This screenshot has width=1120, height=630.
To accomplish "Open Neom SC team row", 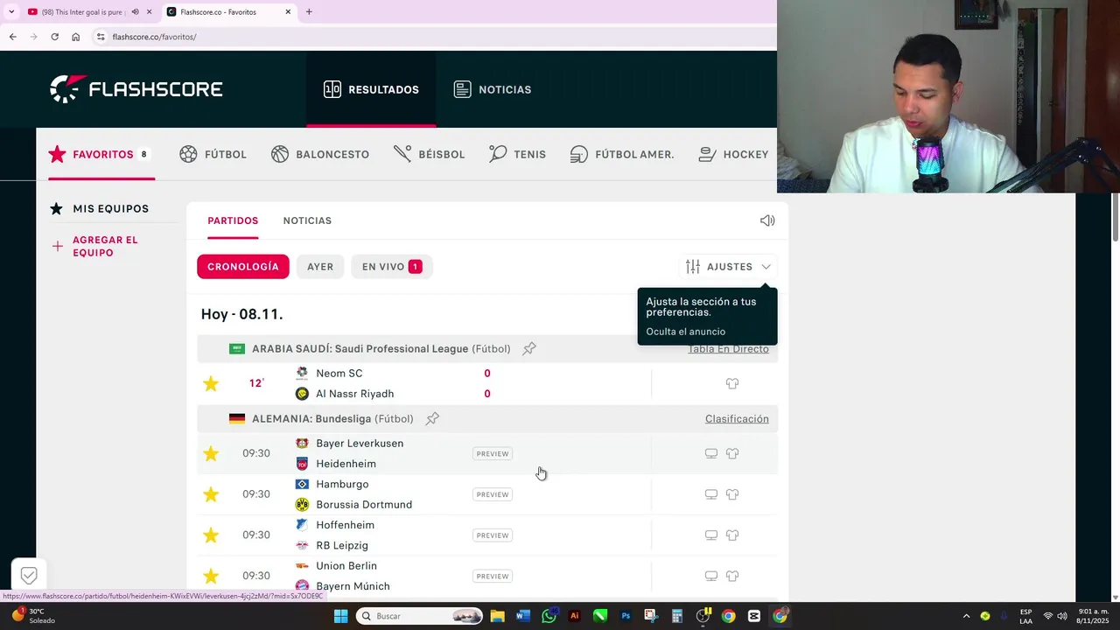I will 339,374.
